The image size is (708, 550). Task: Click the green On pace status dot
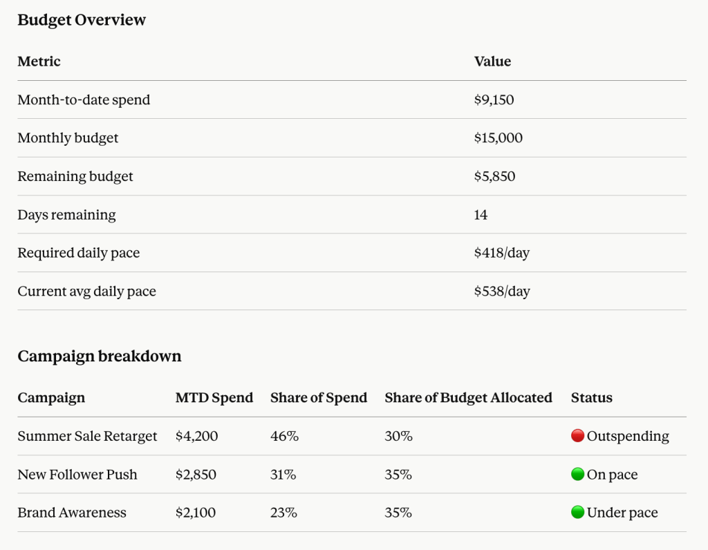(577, 474)
